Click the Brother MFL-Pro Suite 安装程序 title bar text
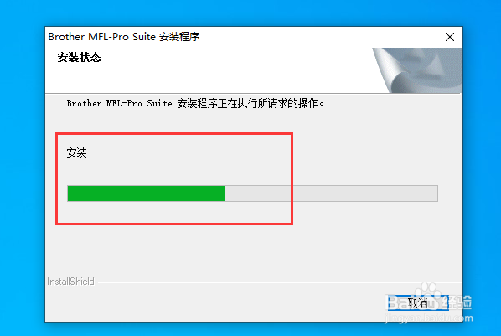 click(124, 37)
